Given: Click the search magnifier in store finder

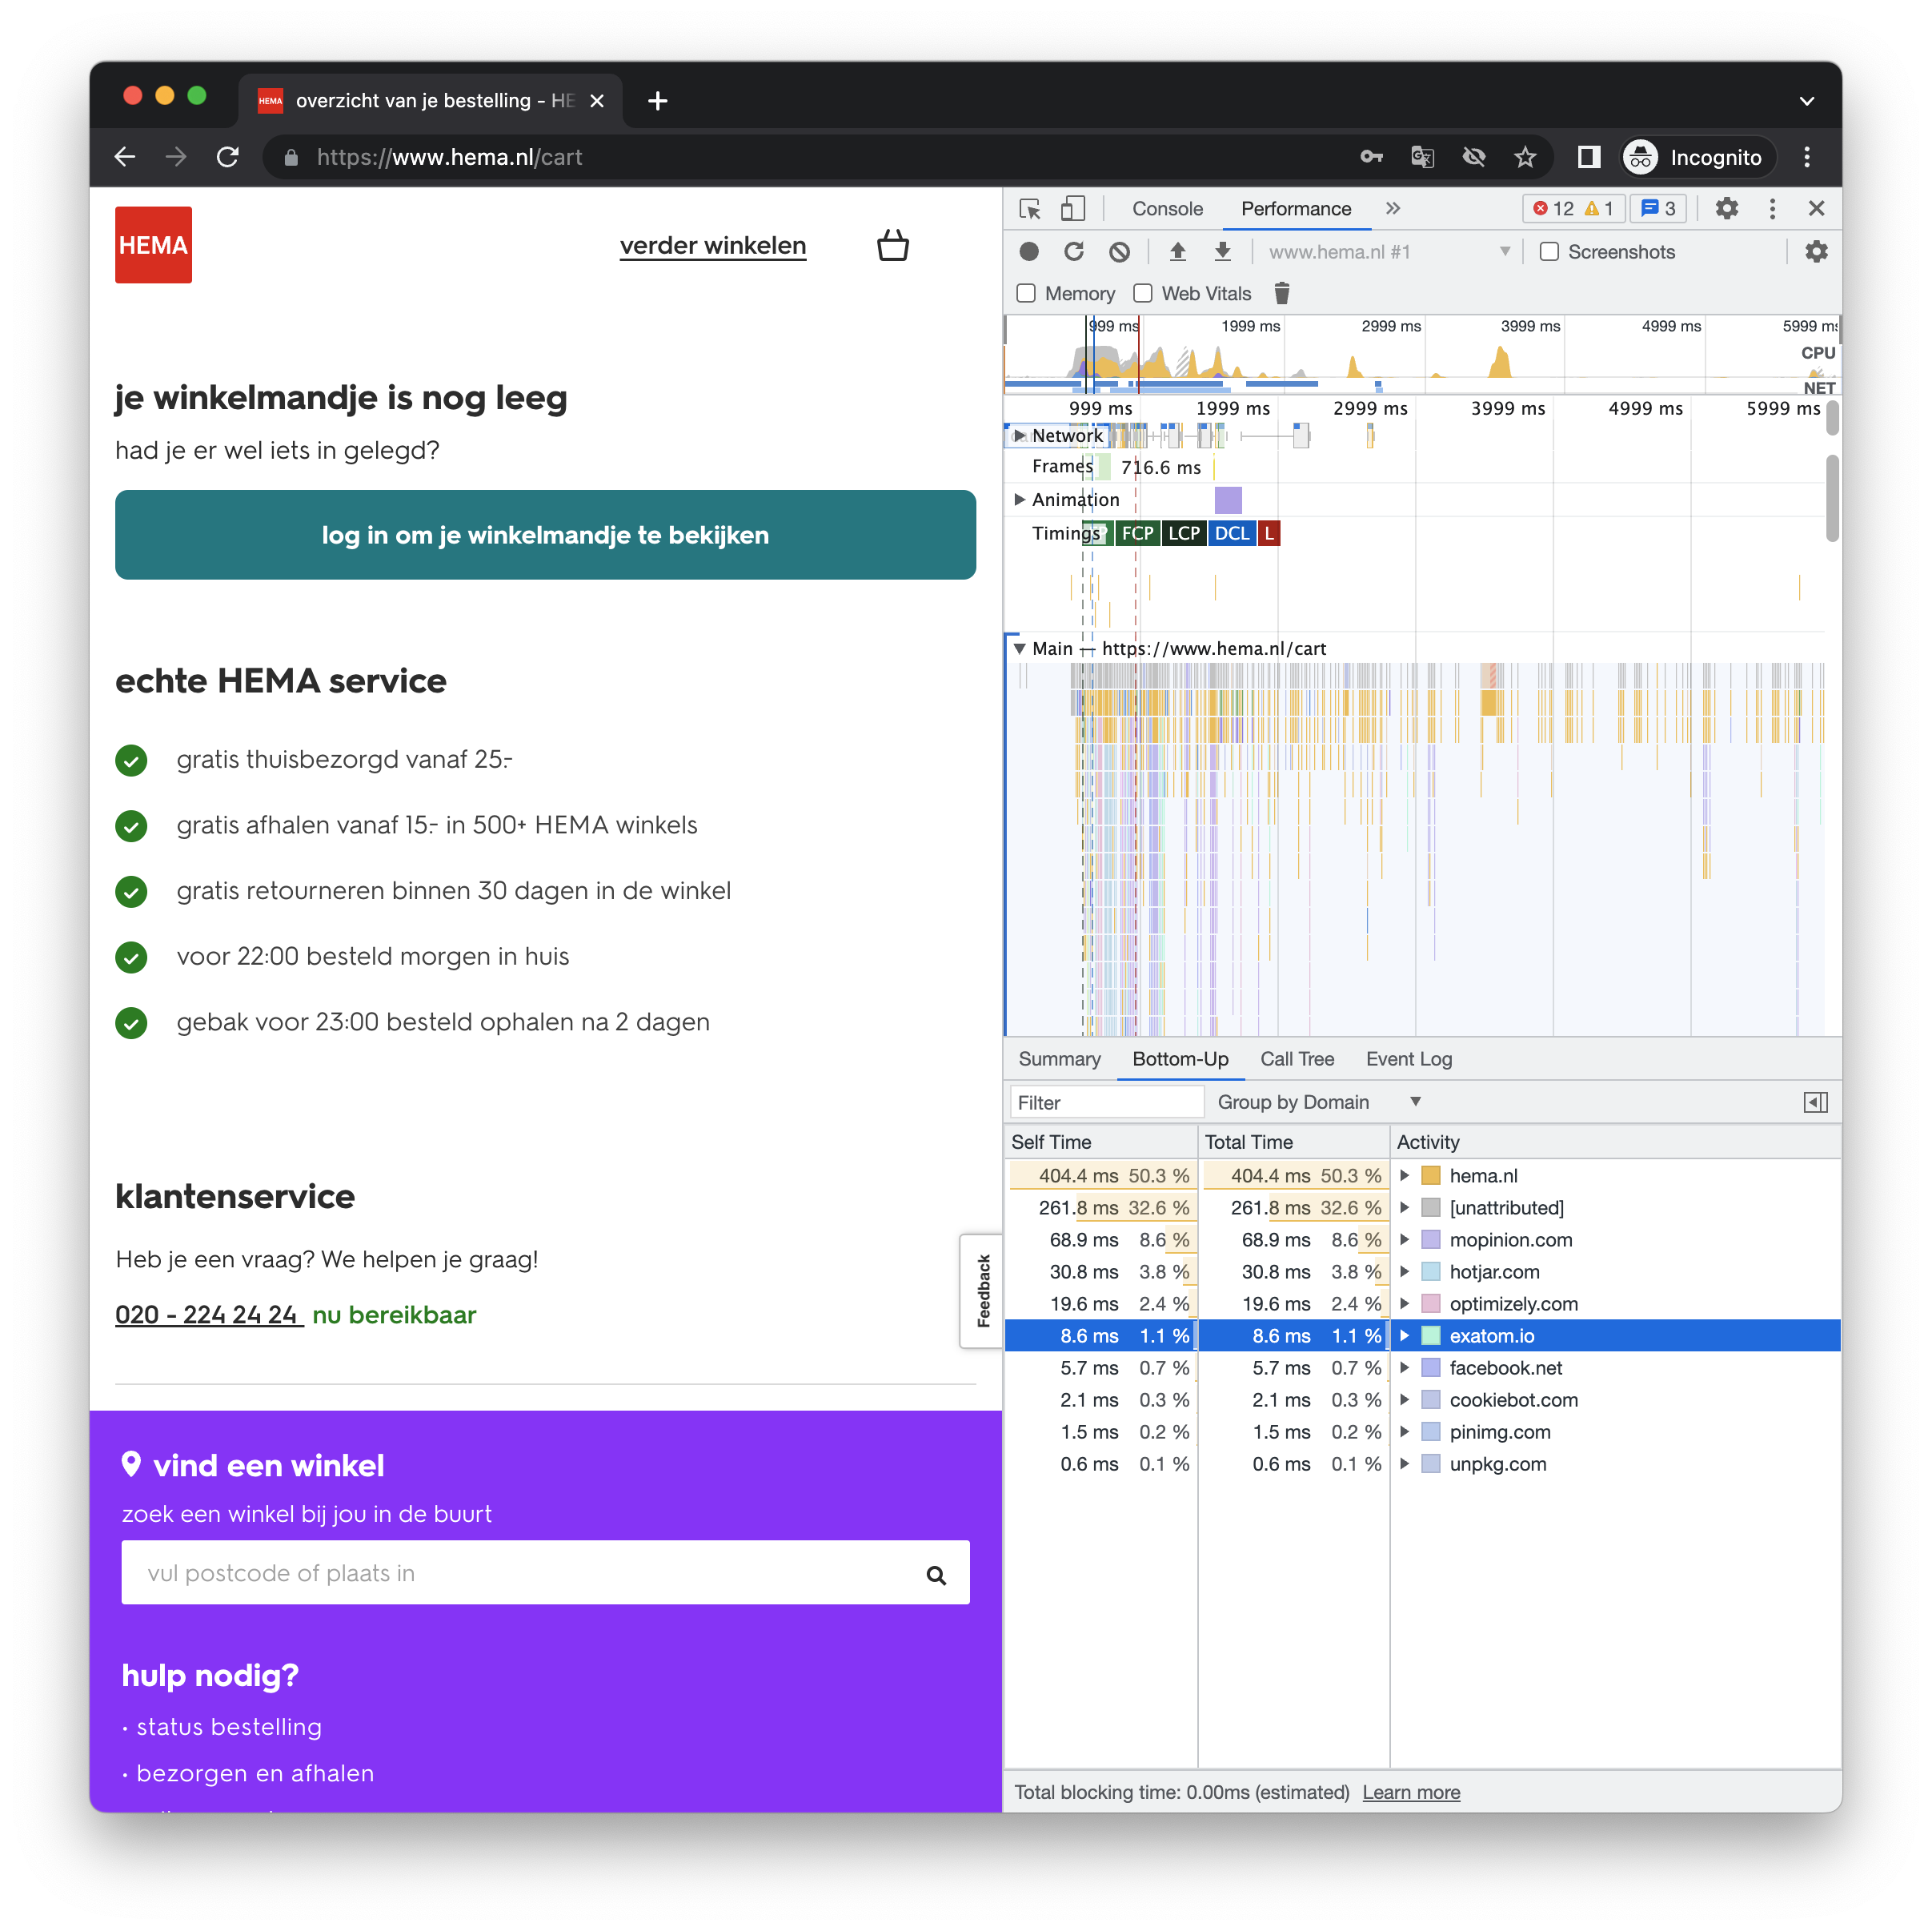Looking at the screenshot, I should [936, 1575].
